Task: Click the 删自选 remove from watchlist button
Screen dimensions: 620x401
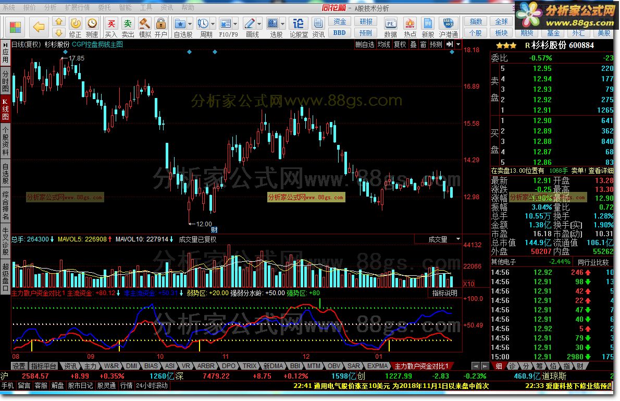Action: 365,44
